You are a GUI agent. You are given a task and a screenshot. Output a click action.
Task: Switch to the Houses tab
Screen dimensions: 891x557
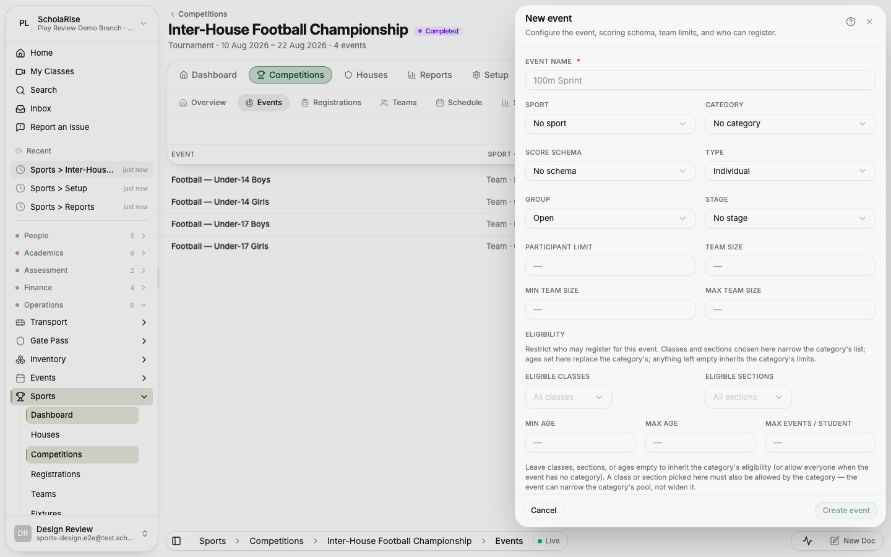click(366, 75)
